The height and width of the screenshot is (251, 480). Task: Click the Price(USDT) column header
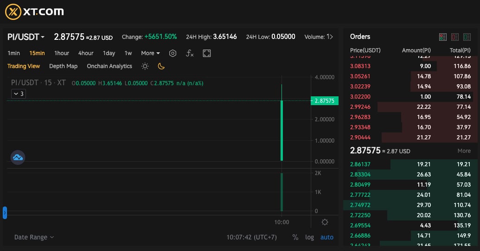365,50
